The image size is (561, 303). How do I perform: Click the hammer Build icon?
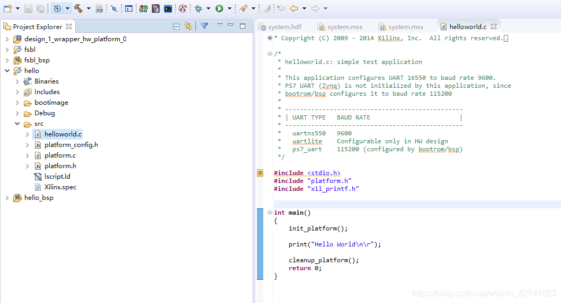[x=78, y=8]
